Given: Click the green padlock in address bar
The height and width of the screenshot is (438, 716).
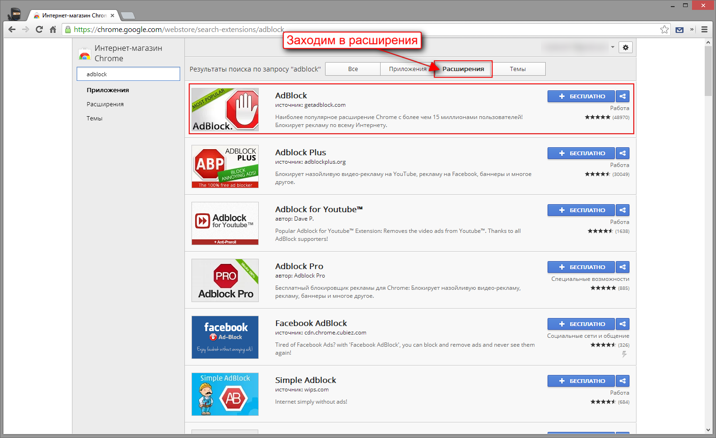Looking at the screenshot, I should tap(68, 29).
